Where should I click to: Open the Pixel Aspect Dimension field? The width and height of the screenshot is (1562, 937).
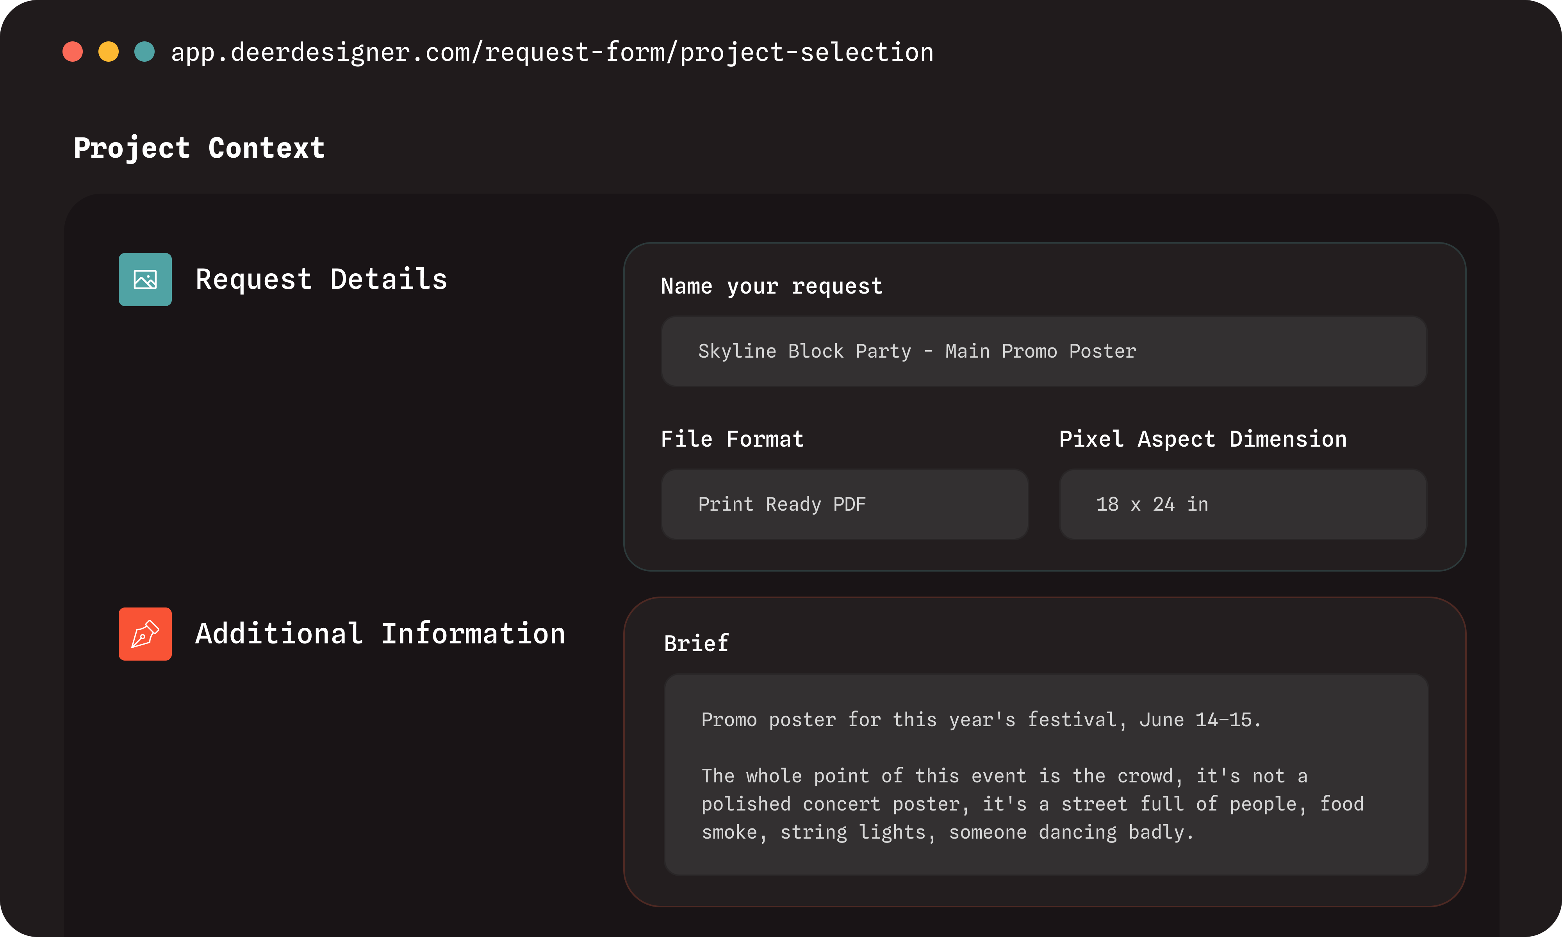pyautogui.click(x=1243, y=504)
